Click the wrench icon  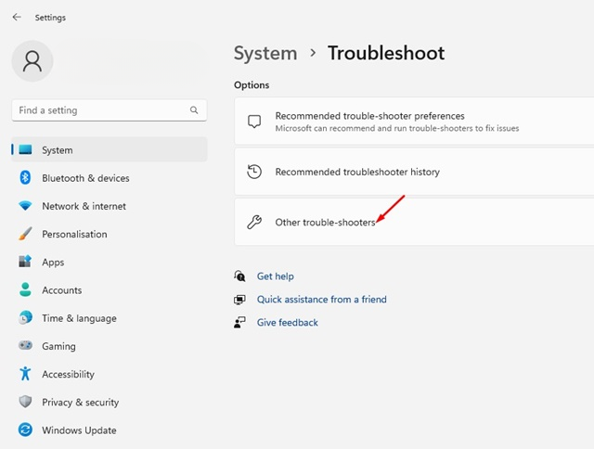coord(254,222)
